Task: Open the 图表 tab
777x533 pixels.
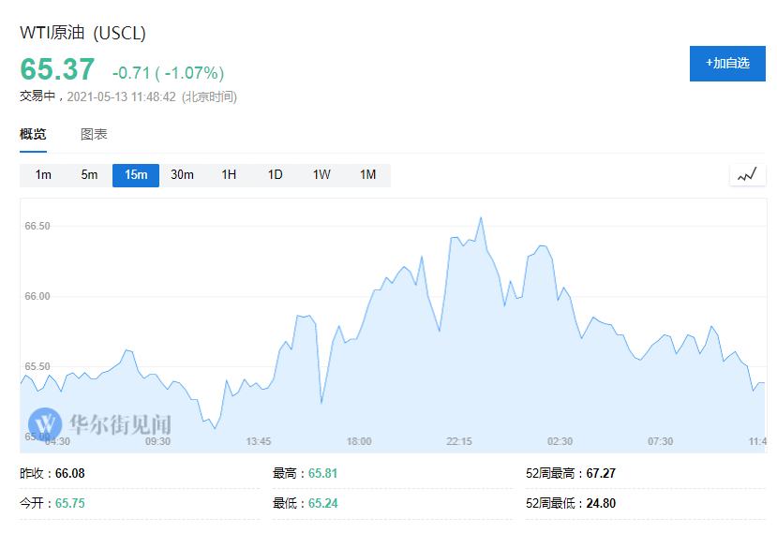Action: click(x=94, y=134)
